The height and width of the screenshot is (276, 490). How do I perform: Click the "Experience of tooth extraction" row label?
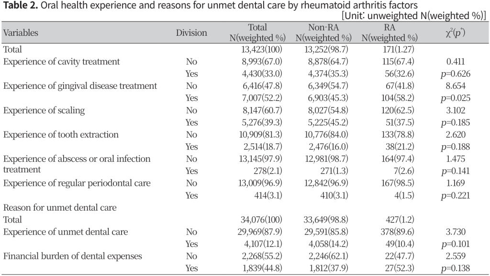[x=61, y=135]
